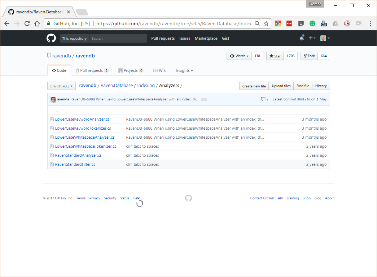377x277 pixels.
Task: Open the user avatar menu
Action: coord(325,38)
